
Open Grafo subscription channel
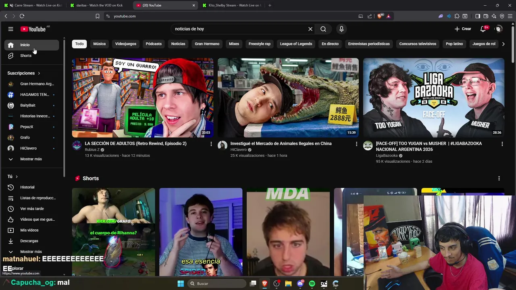click(x=31, y=138)
